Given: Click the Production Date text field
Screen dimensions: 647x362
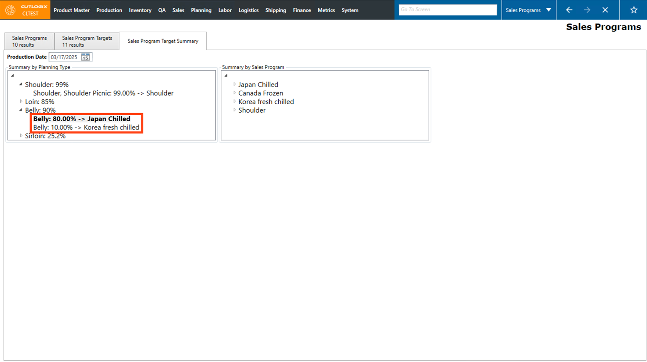Looking at the screenshot, I should pos(65,57).
